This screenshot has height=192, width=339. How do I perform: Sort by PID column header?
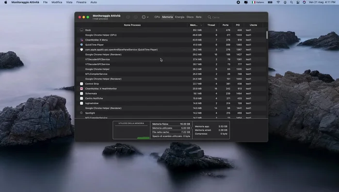[238, 25]
